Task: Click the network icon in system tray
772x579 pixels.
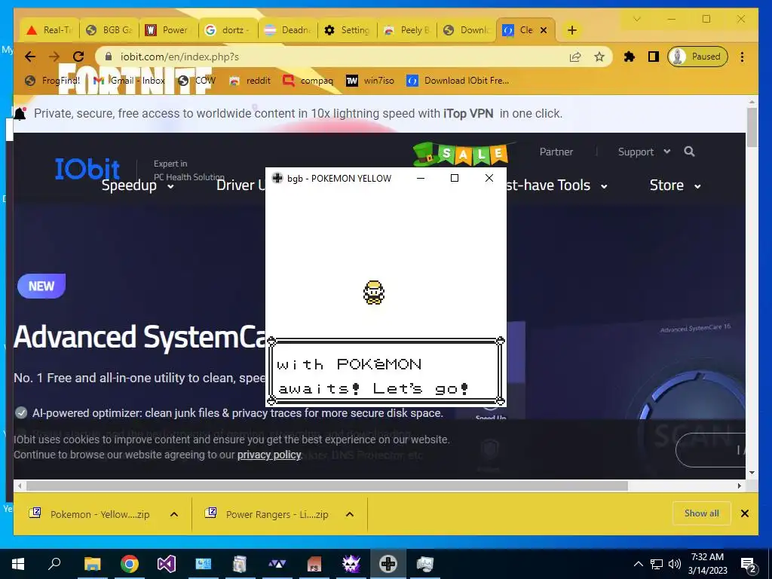Action: point(657,564)
